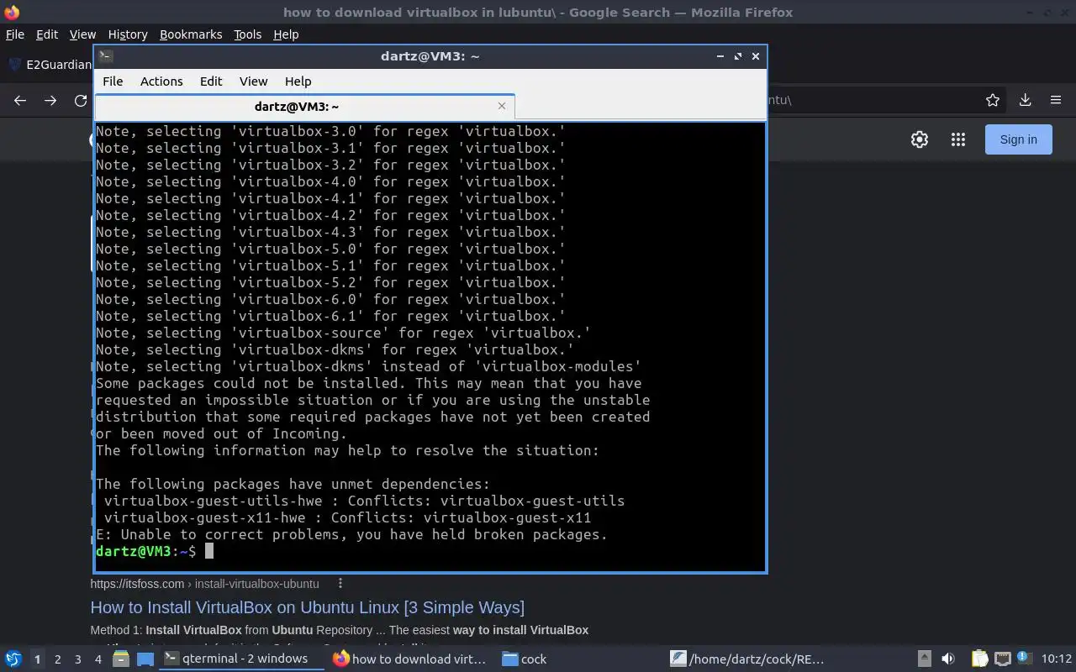
Task: Open Firefox downloads panel
Action: click(1025, 100)
